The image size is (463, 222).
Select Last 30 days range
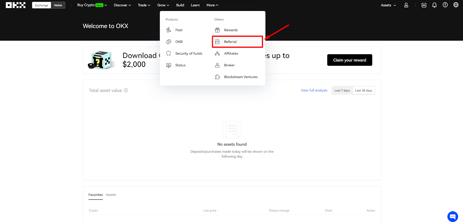[x=364, y=90]
